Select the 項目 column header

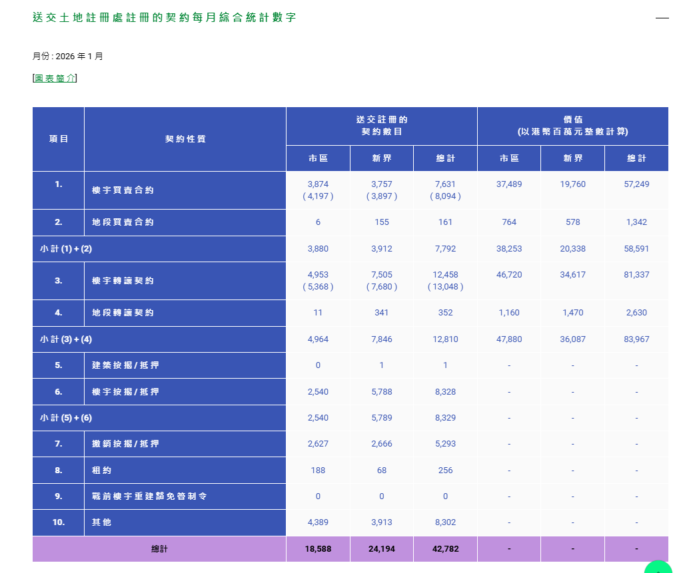pos(59,139)
